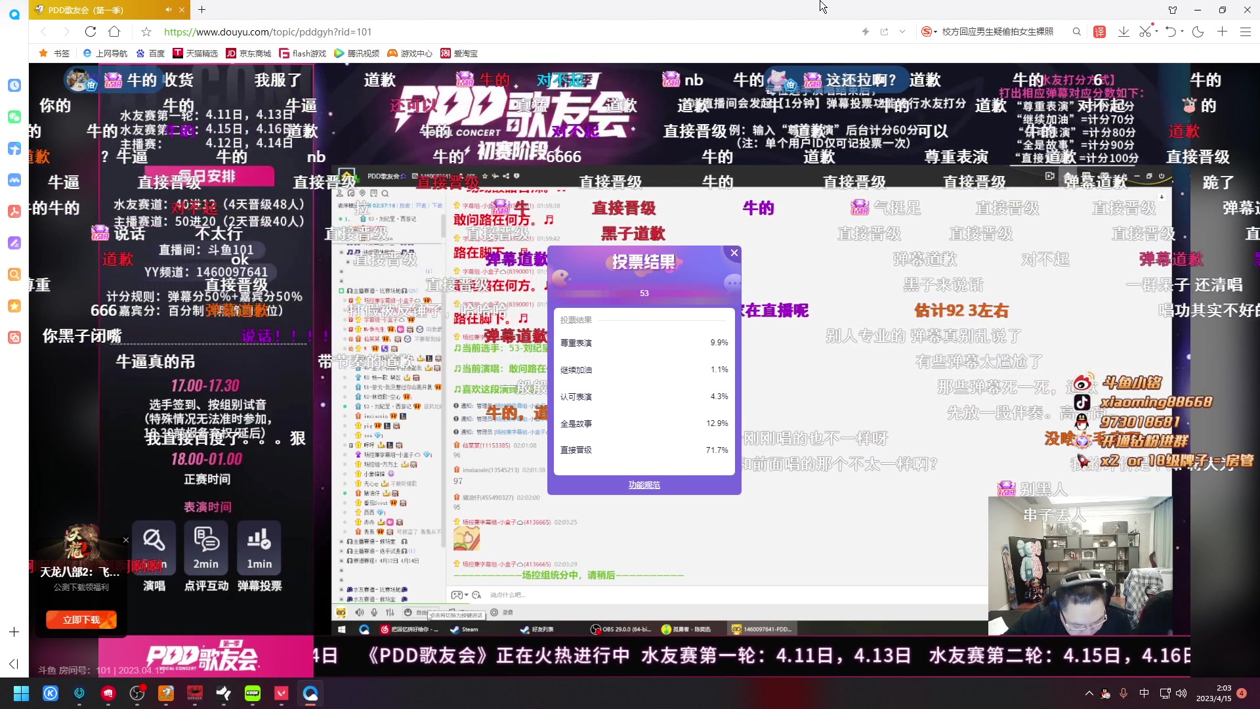Click the scissors screenshot tool

pyautogui.click(x=1145, y=32)
